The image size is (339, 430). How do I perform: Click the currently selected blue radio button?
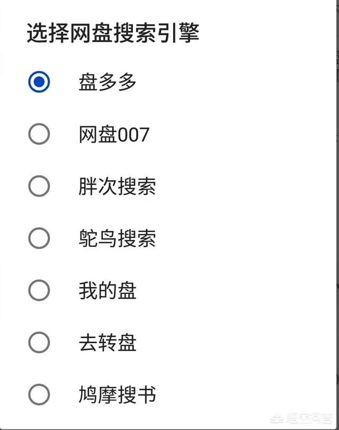point(37,82)
